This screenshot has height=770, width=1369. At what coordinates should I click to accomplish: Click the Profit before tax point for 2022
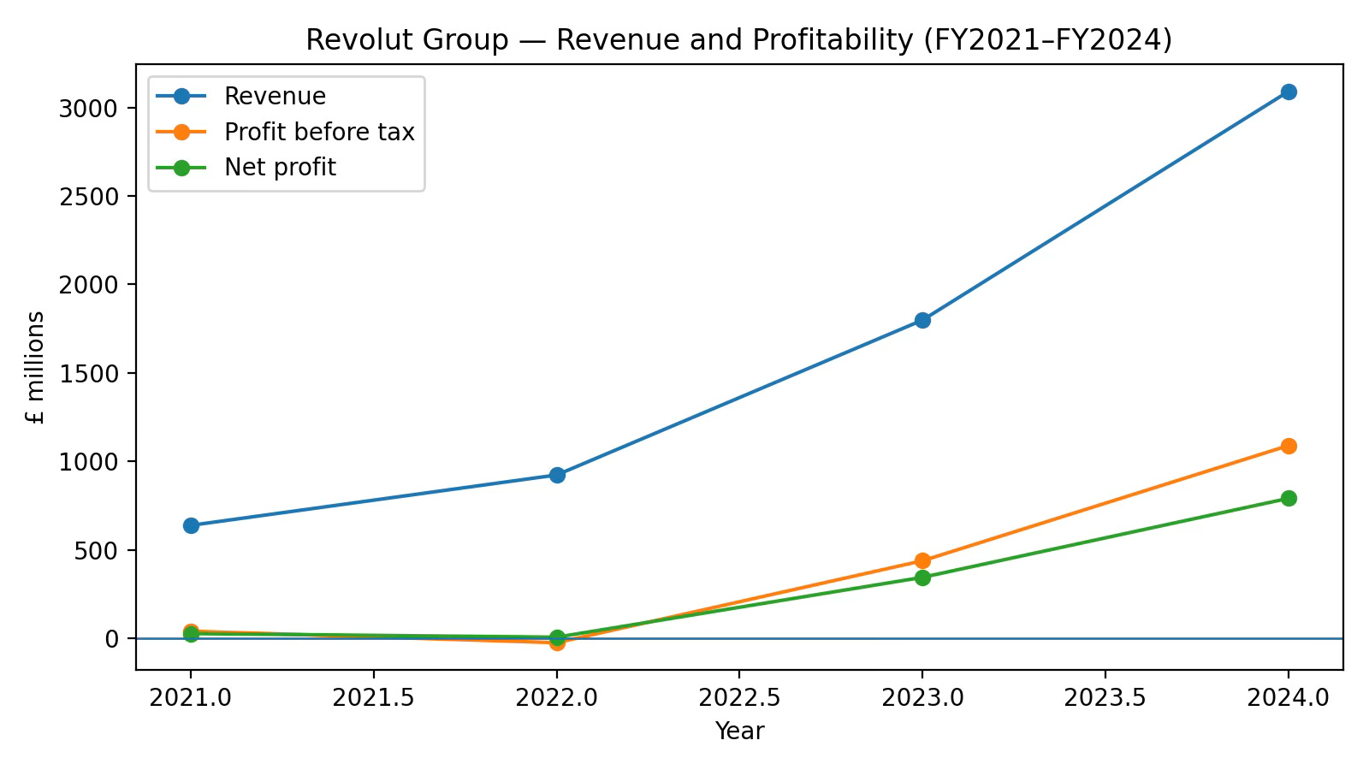(557, 643)
